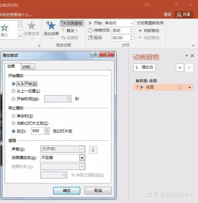Viewport: 198px width, 203px height.
Task: Click the Effect Options (效果选项) star icon
Action: point(31,26)
